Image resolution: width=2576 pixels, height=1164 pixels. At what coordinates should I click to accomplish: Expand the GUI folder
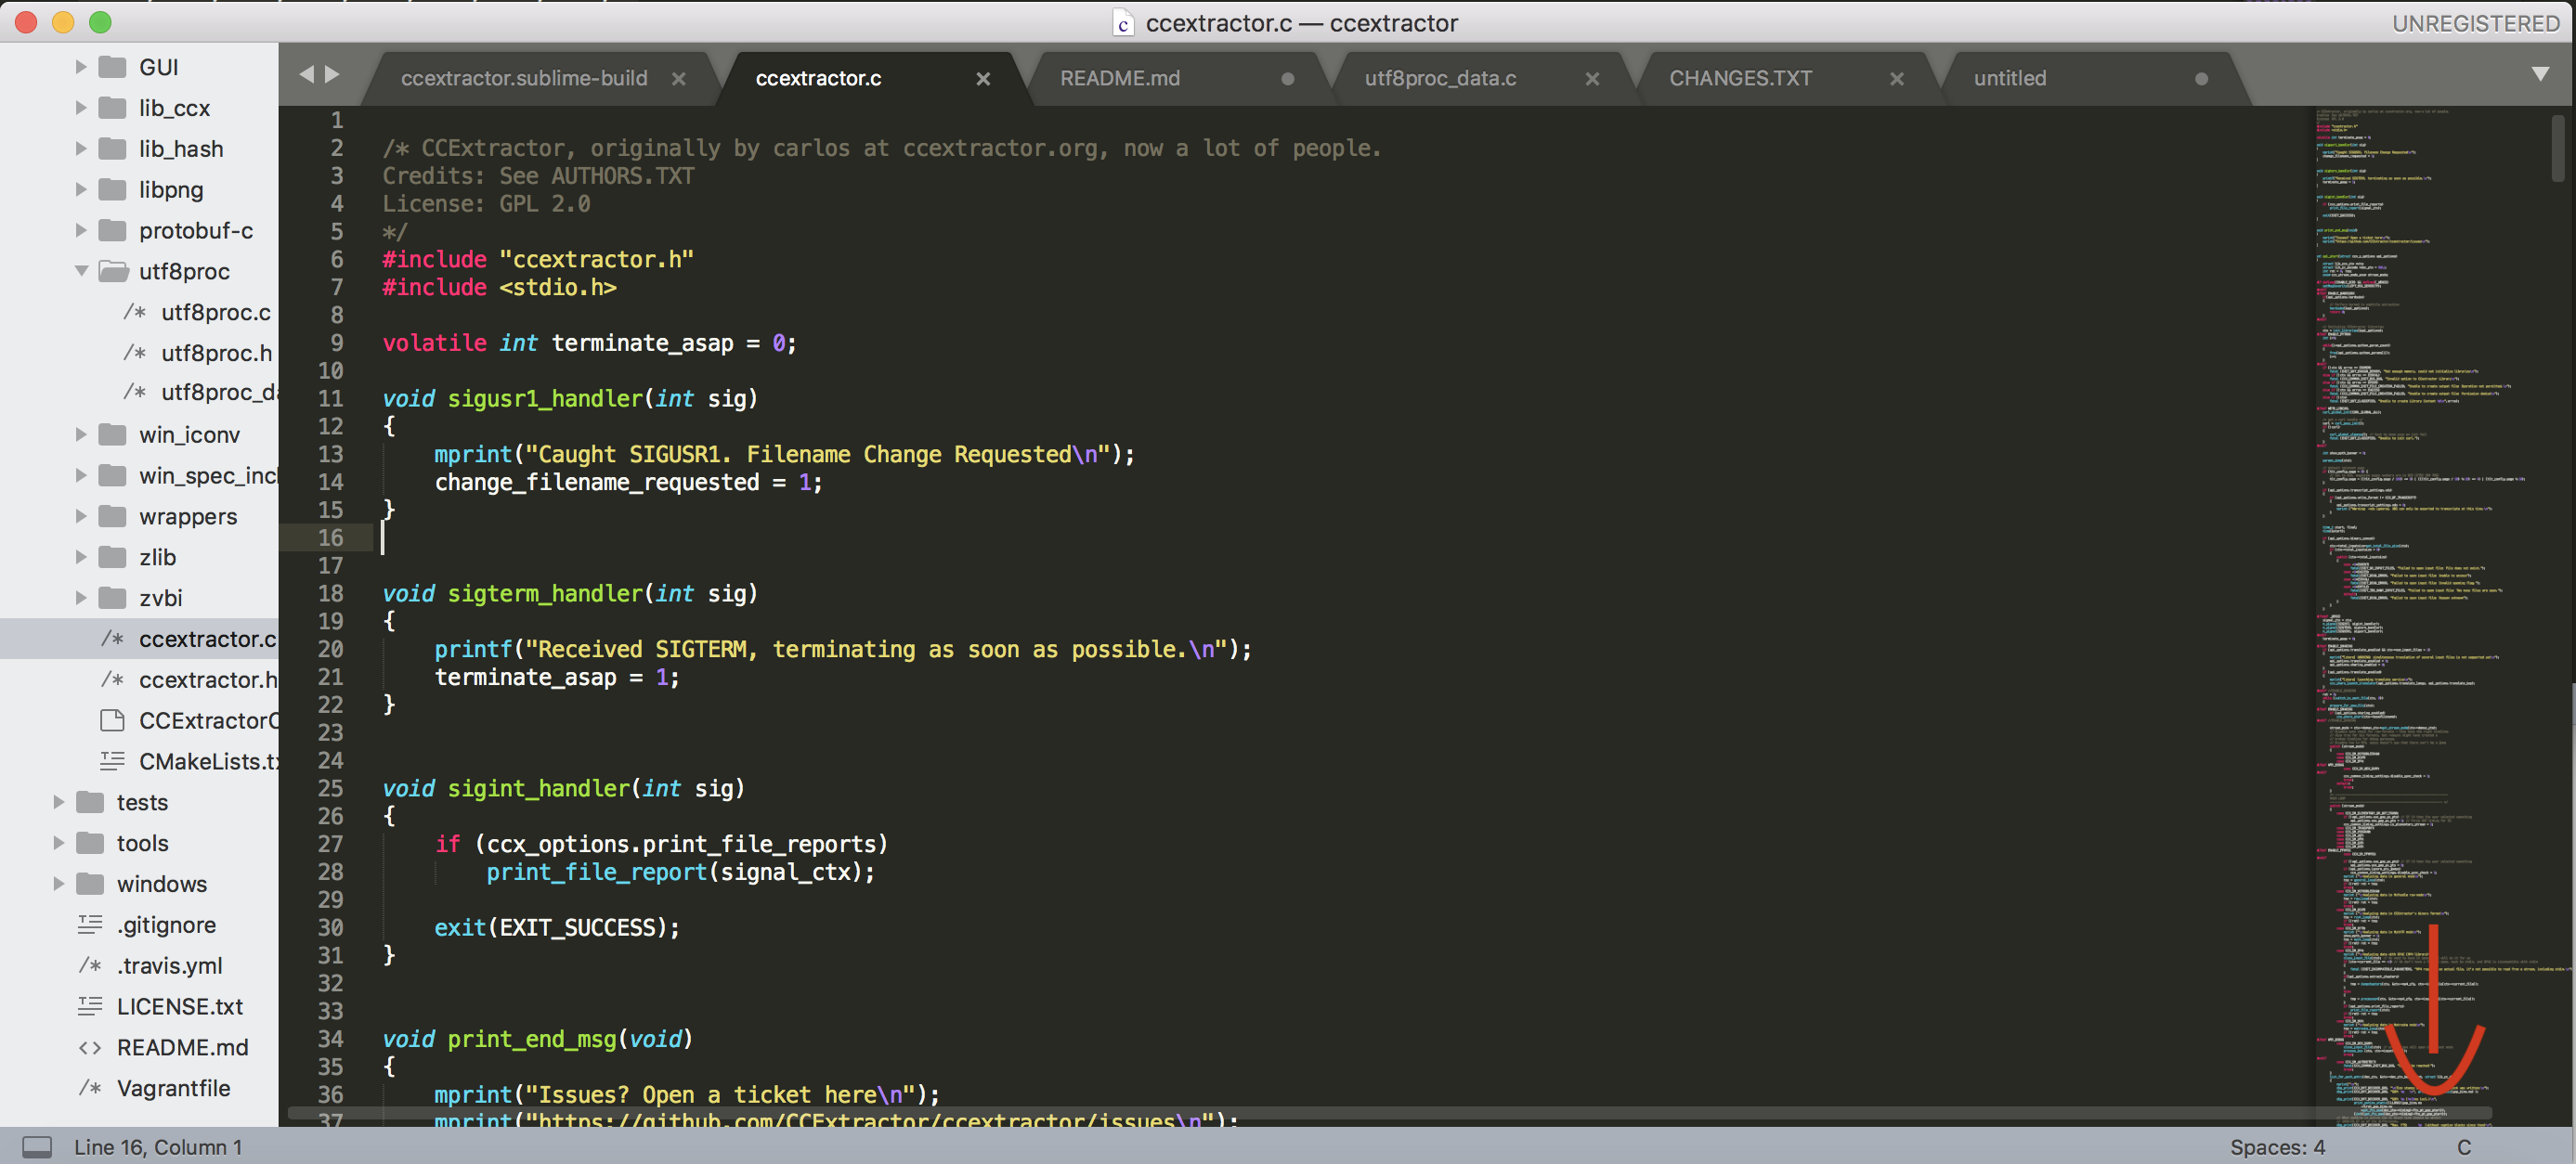coord(81,67)
